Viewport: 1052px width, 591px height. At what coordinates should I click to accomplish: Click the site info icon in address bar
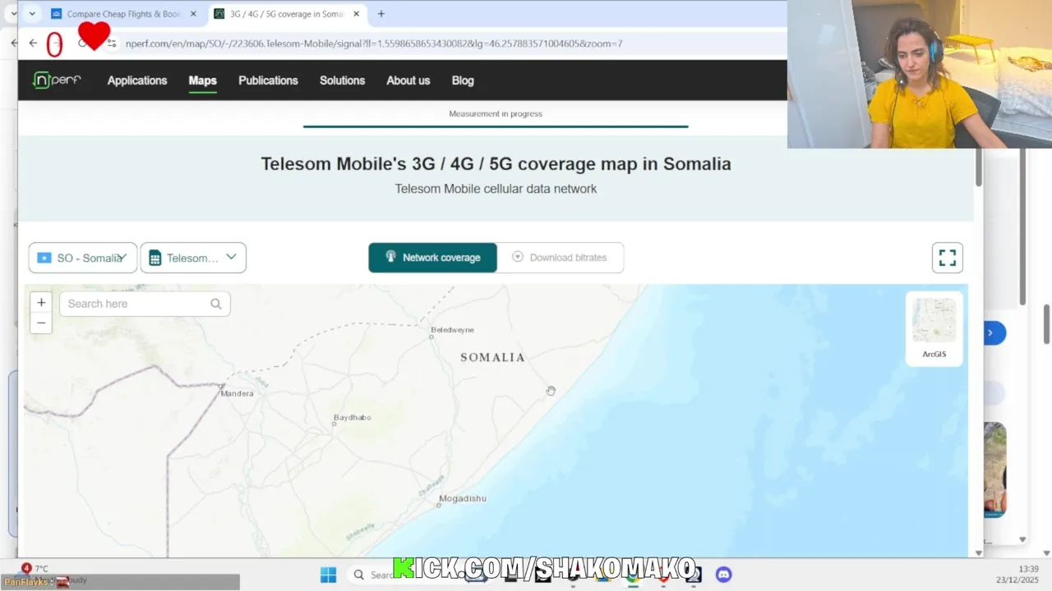point(112,44)
